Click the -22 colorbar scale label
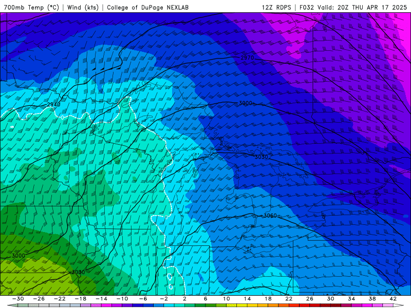Image resolution: width=411 pixels, height=308 pixels. tap(60, 299)
